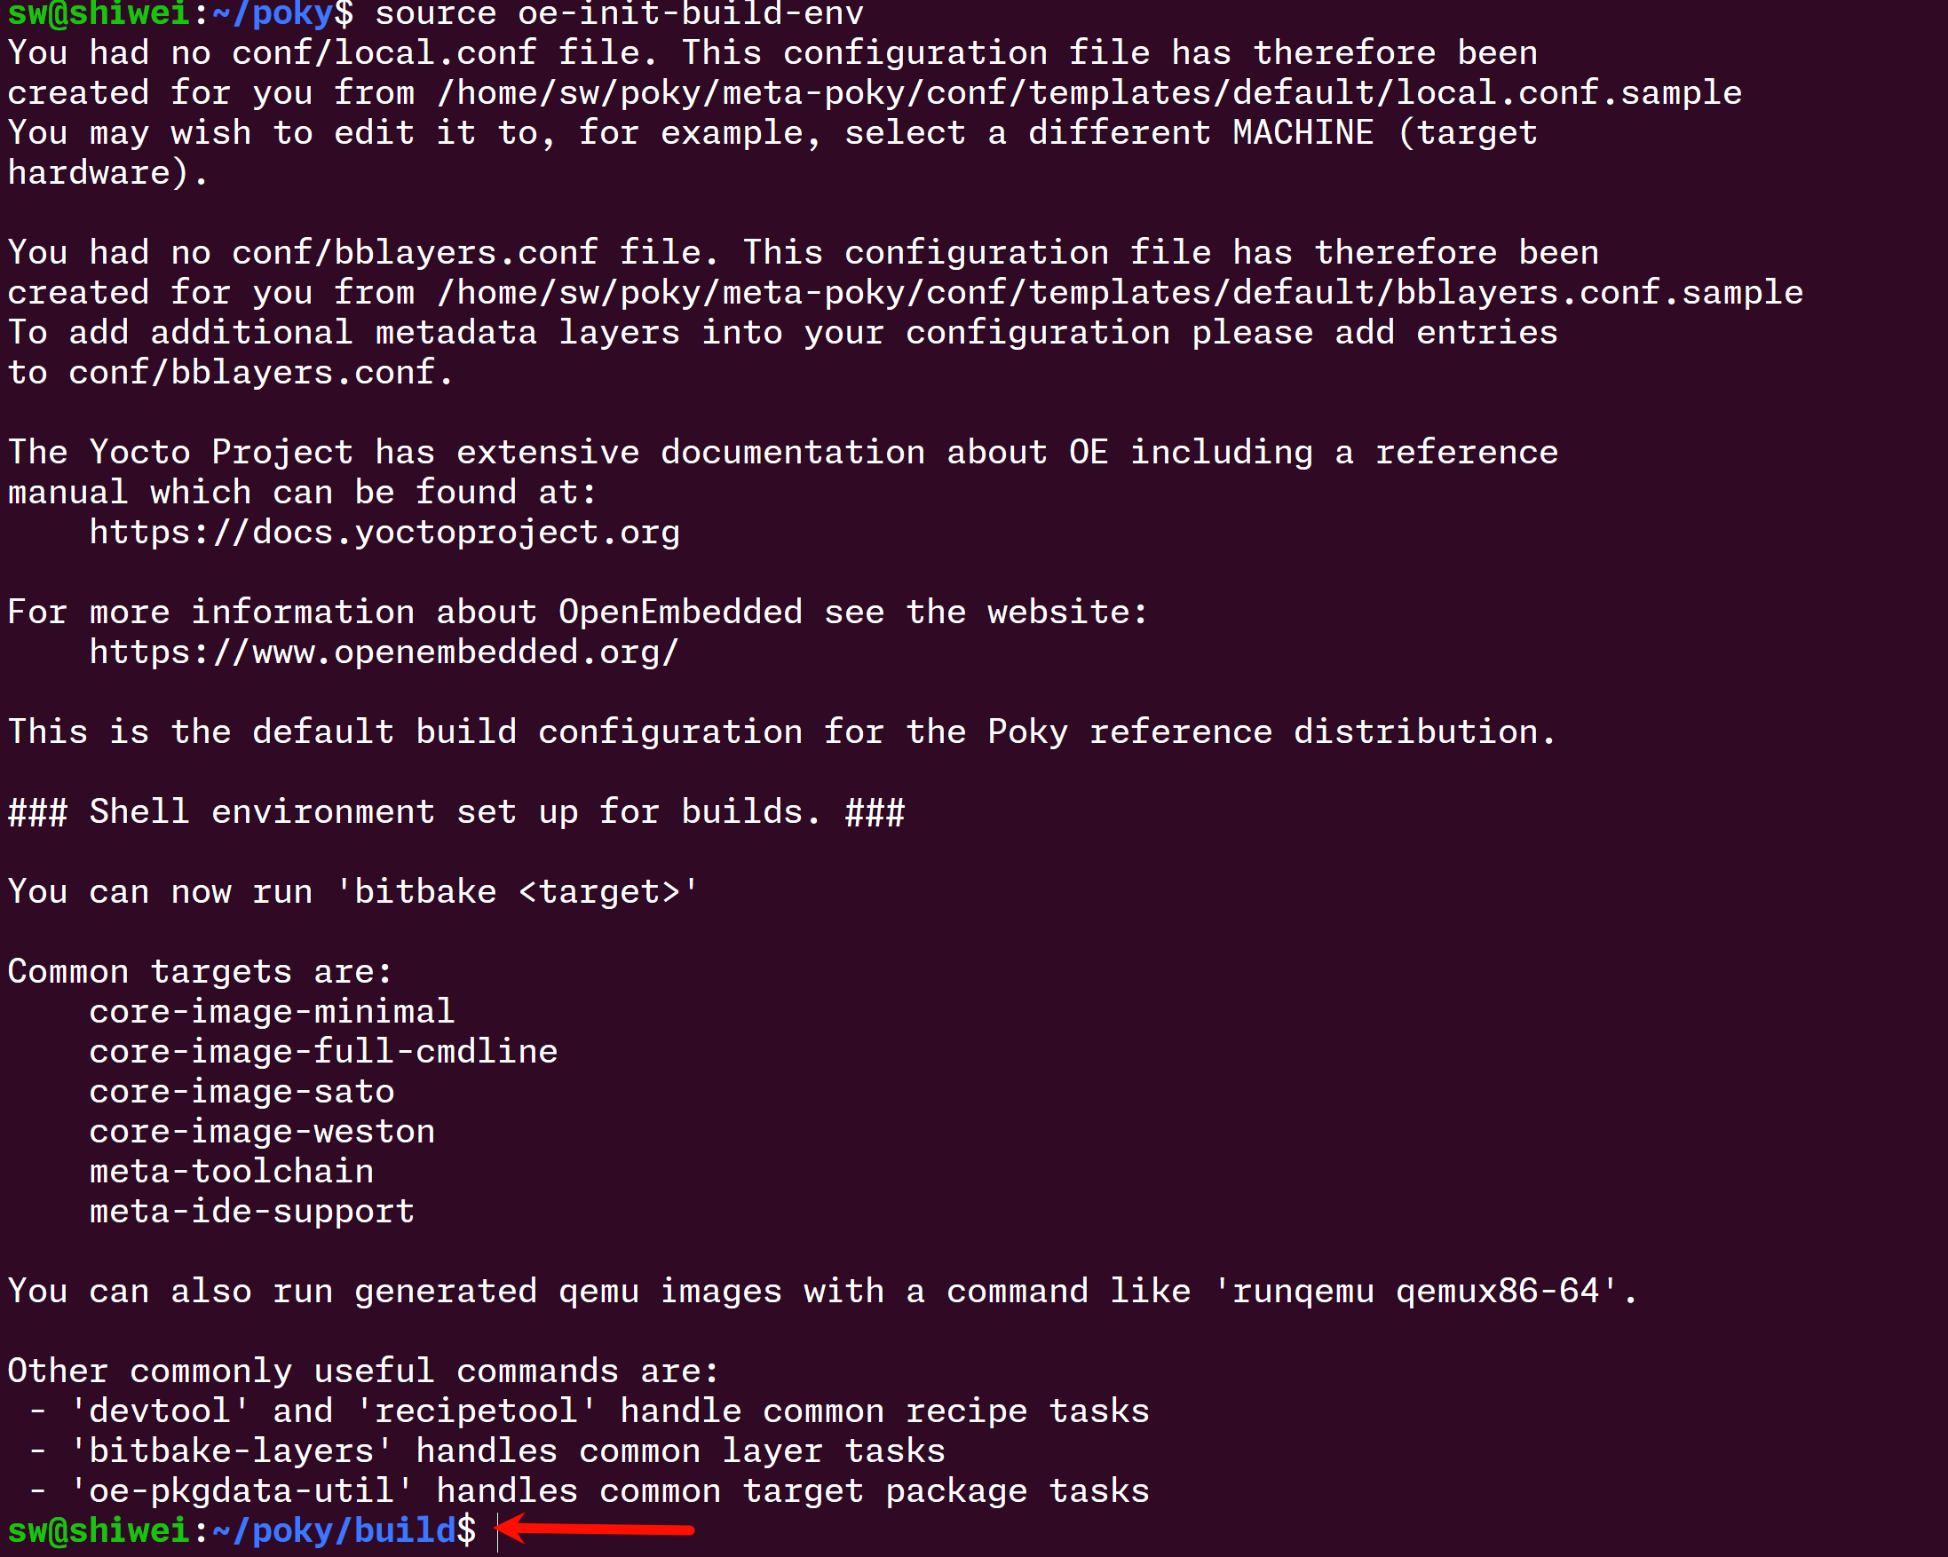Click the meta-ide-support target text

(x=251, y=1211)
